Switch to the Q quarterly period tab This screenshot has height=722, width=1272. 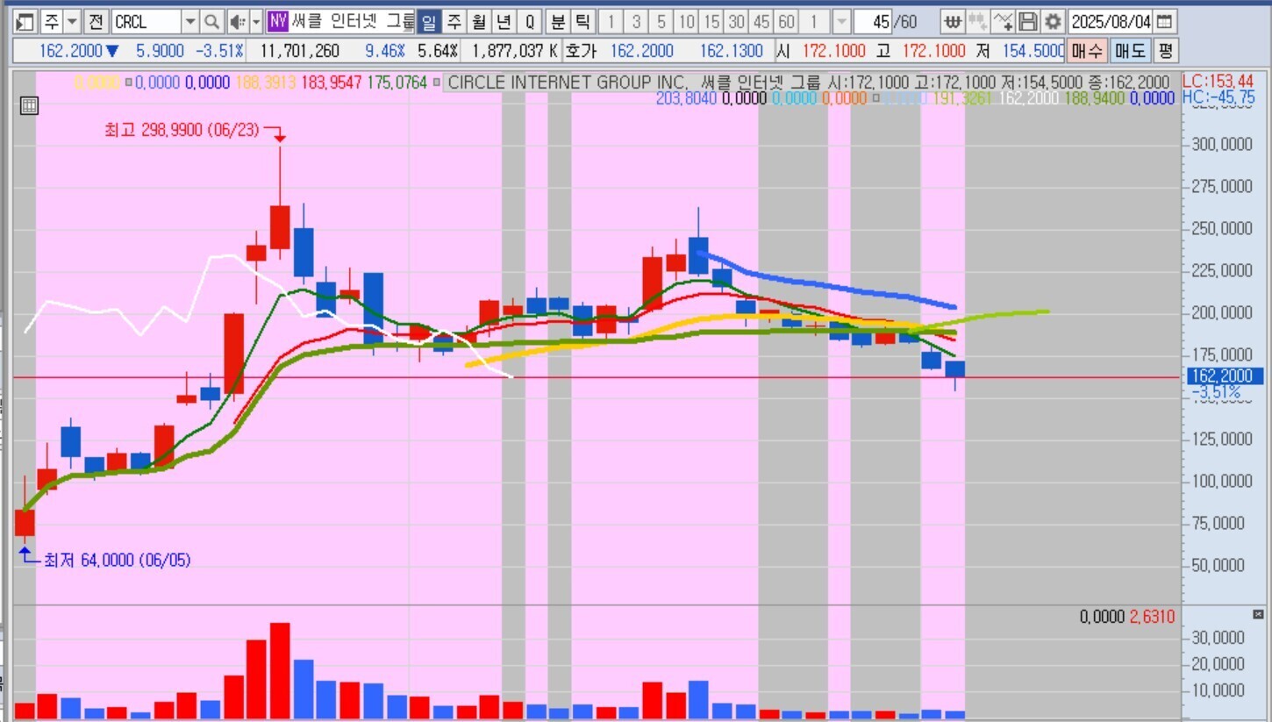click(x=530, y=22)
